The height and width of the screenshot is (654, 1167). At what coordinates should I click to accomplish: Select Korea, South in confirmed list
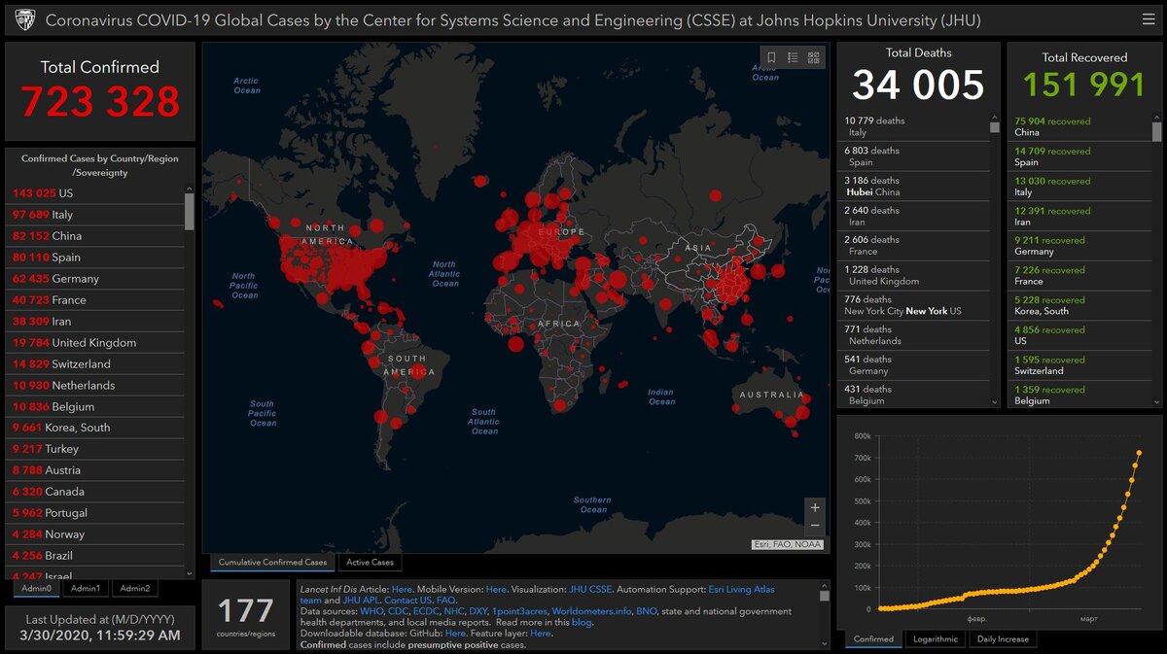click(x=94, y=428)
